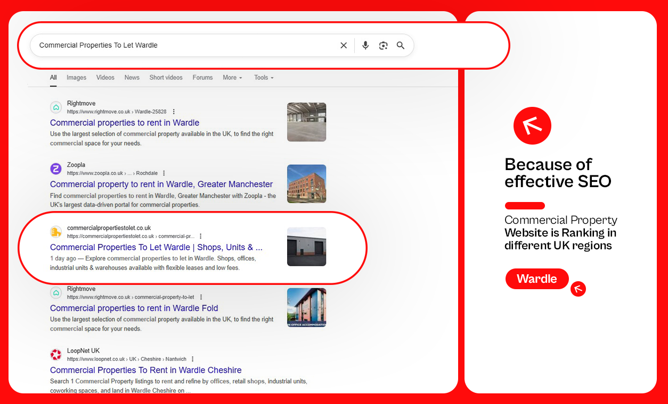Open the three-dot menu on LoopNet result
668x404 pixels.
192,359
